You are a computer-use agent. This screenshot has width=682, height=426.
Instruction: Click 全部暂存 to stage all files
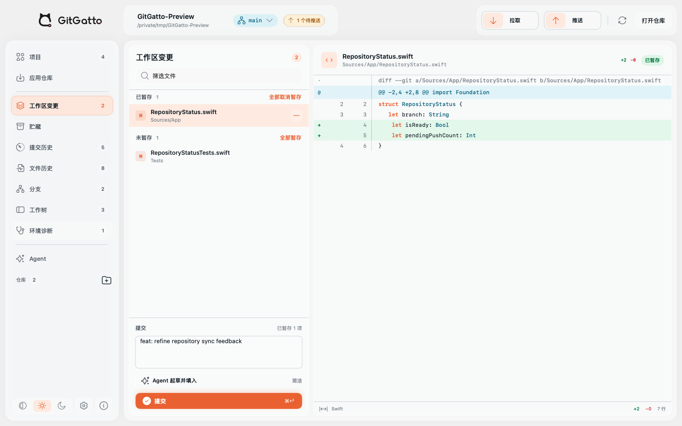pyautogui.click(x=290, y=138)
